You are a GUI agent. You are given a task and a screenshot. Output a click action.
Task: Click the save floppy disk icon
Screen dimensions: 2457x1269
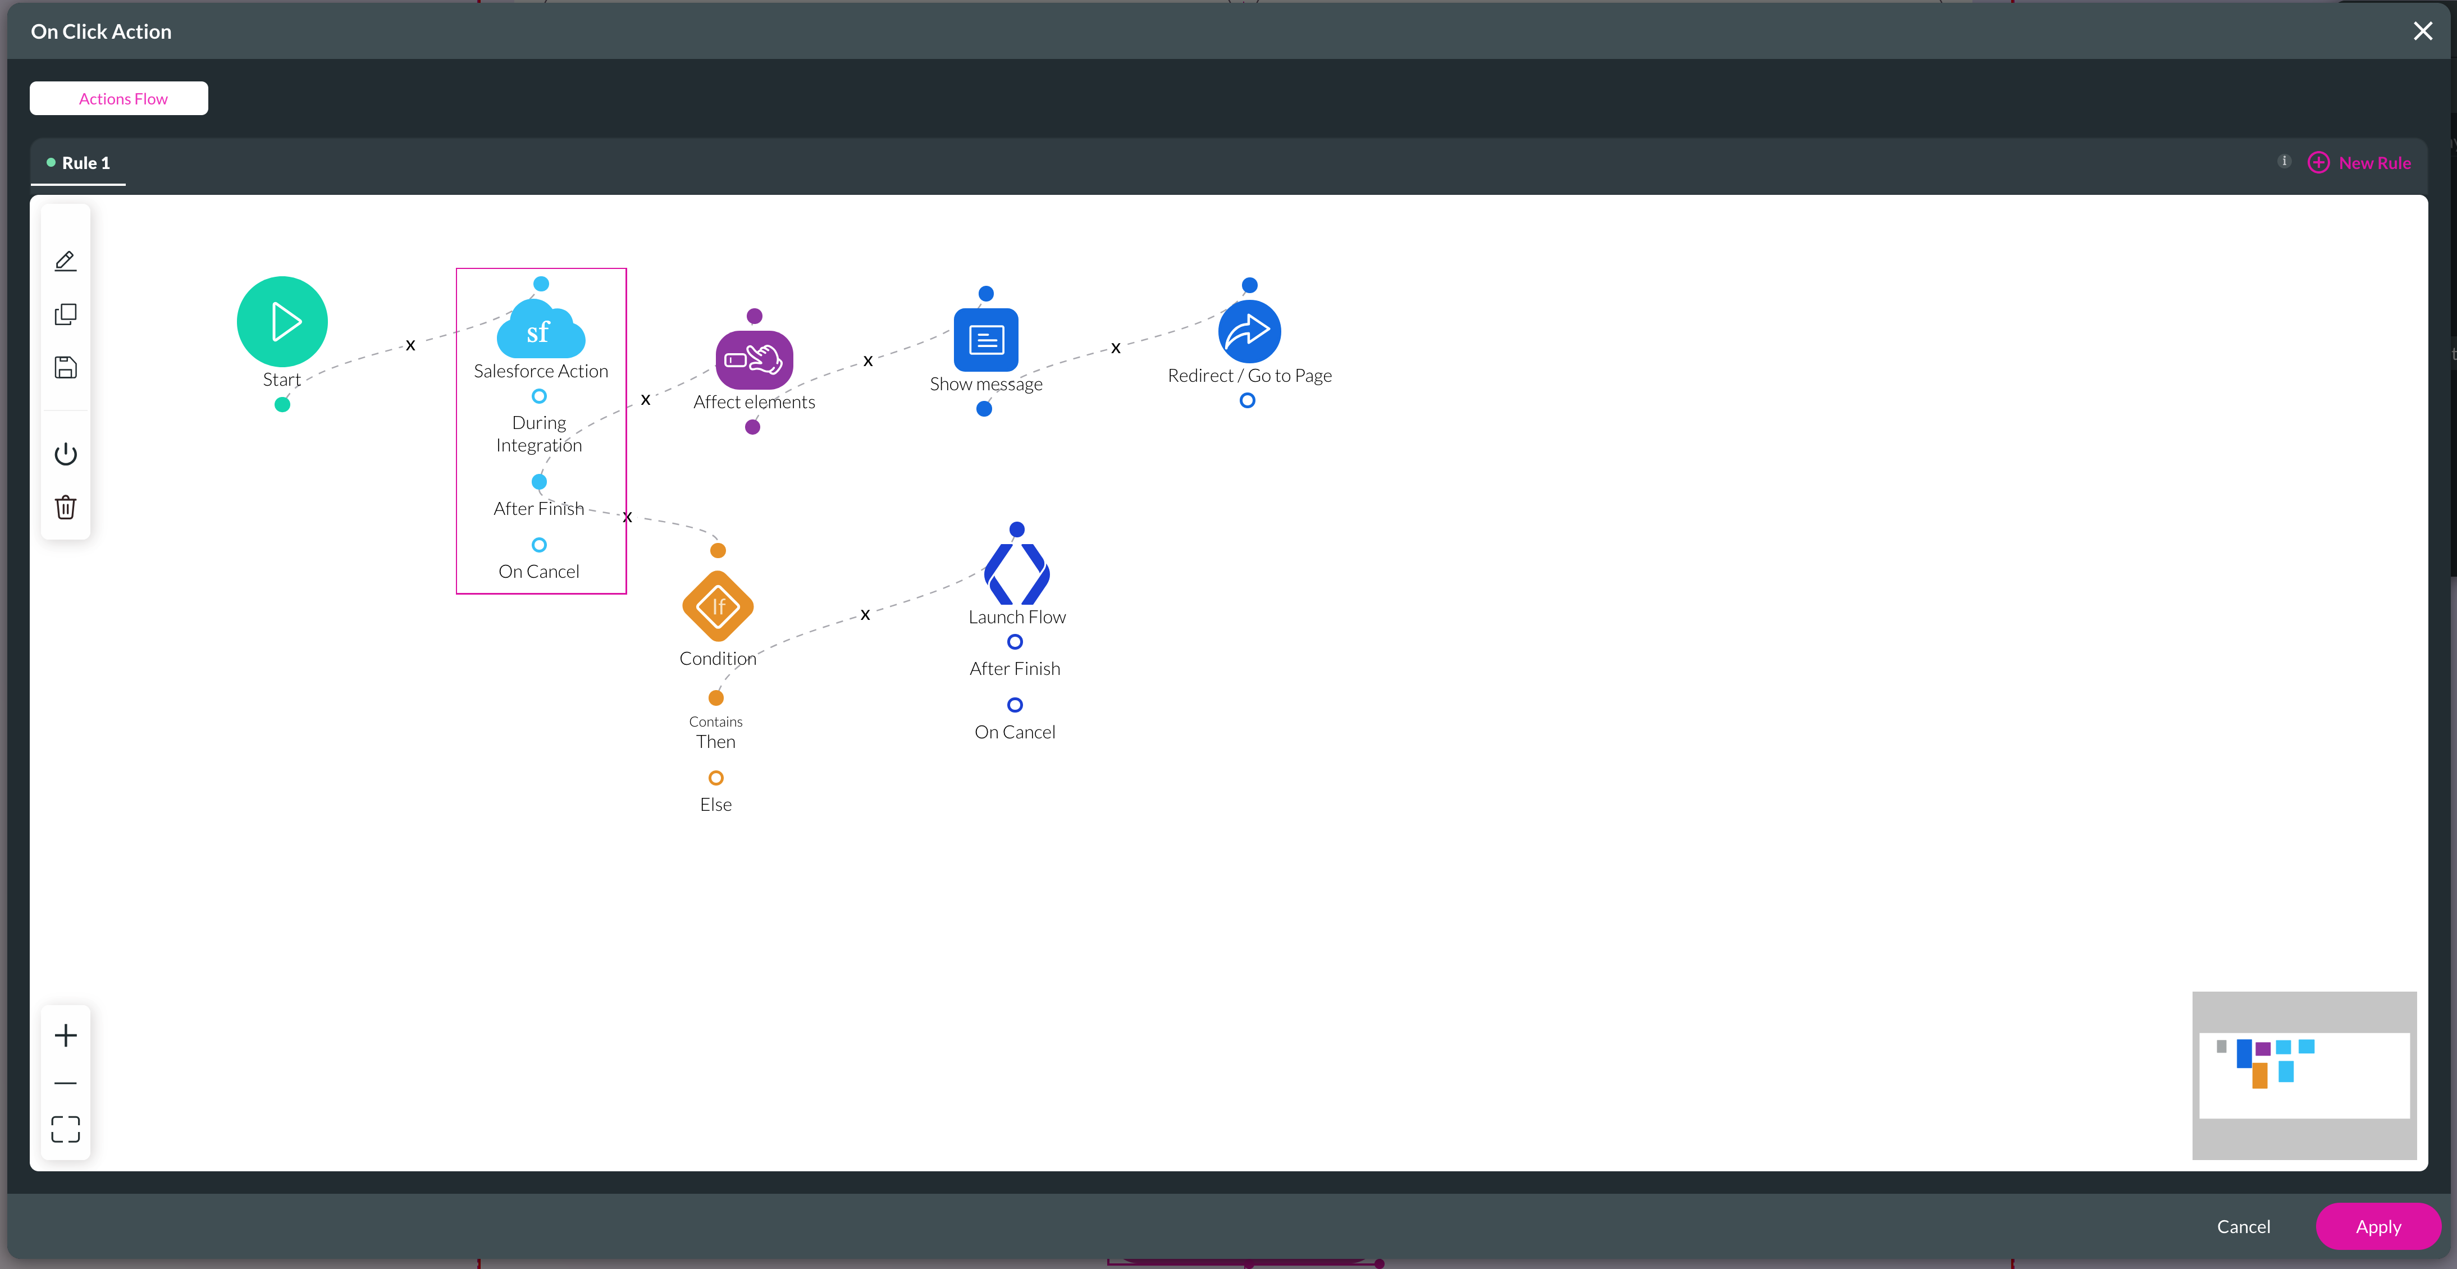(65, 367)
